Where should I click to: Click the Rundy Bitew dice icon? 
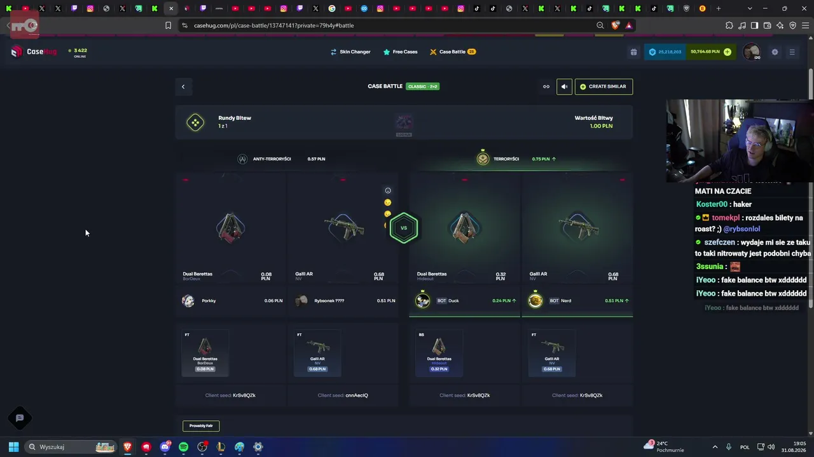point(195,122)
